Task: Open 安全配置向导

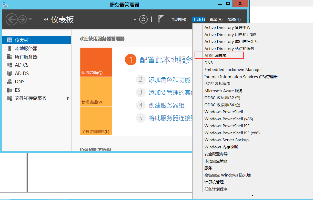Action: point(216,154)
